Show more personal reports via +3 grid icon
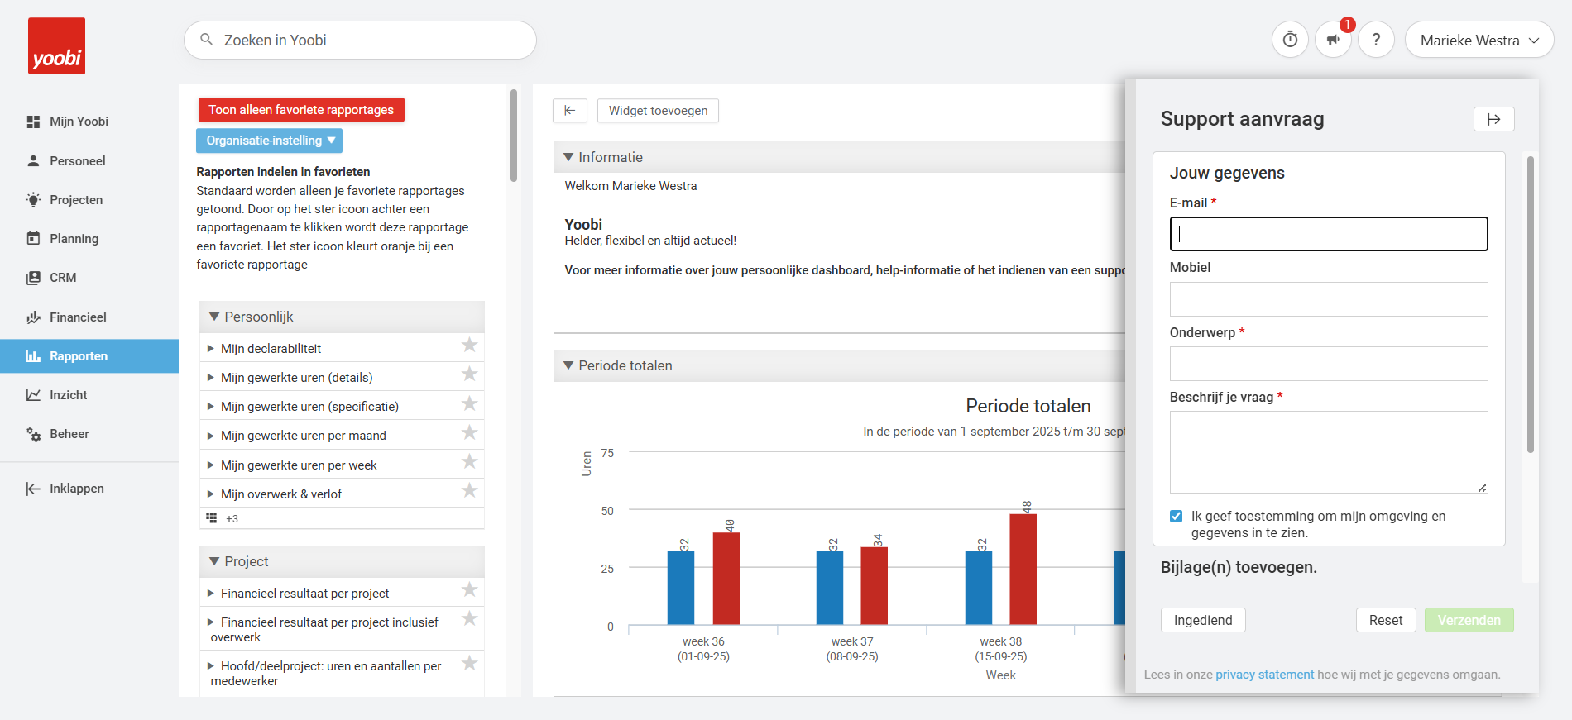 (212, 518)
